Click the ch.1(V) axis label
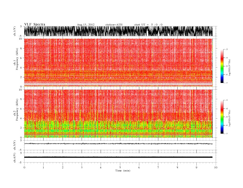 click(x=15, y=31)
